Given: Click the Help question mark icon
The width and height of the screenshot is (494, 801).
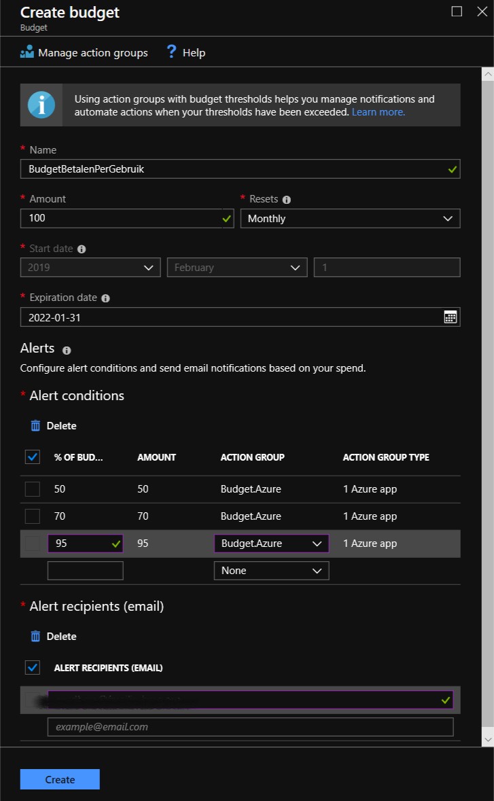Looking at the screenshot, I should point(172,52).
